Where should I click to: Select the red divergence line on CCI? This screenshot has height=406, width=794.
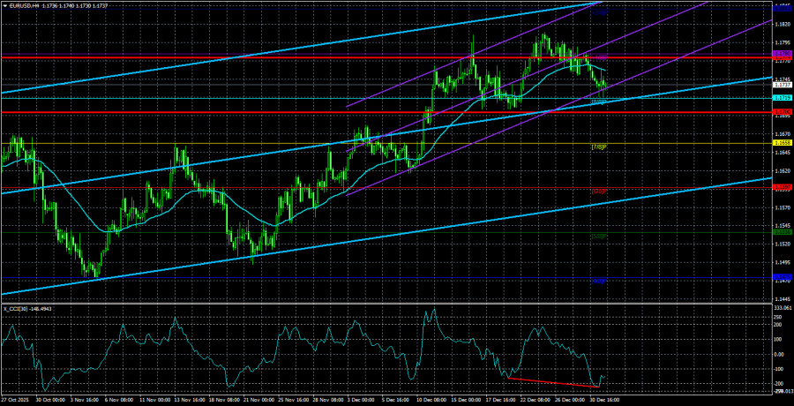(551, 382)
